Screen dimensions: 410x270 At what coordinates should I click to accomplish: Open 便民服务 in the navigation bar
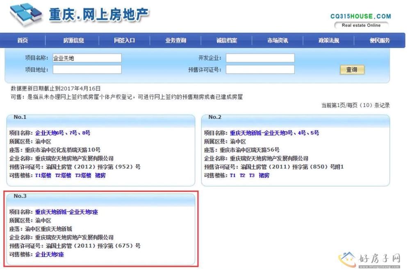379,41
